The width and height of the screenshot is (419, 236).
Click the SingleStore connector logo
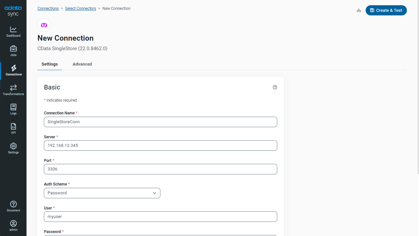(44, 25)
